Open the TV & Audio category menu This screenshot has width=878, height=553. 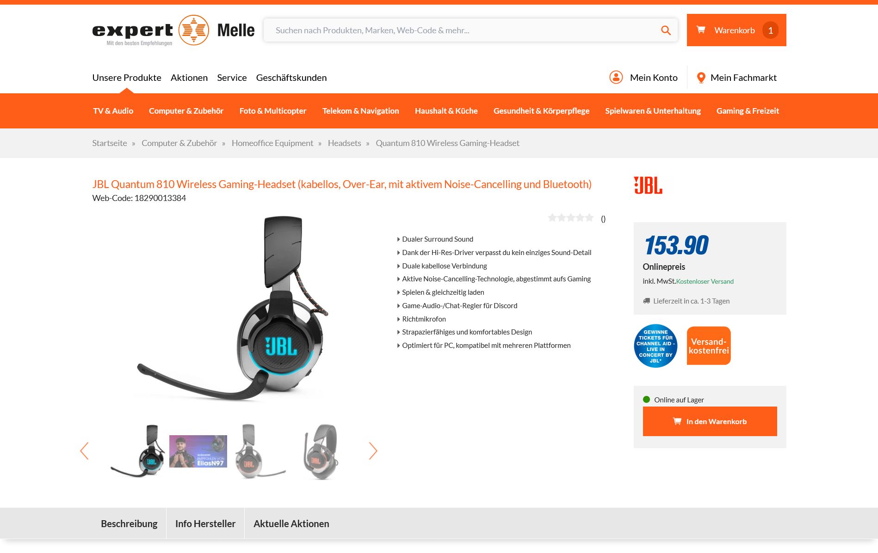tap(113, 111)
